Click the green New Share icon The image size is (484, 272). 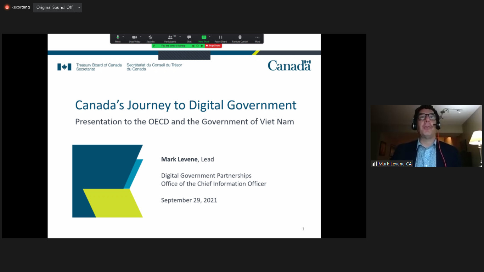click(204, 37)
